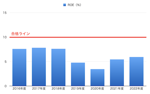Image resolution: width=150 pixels, height=94 pixels.
Task: Select the 2016年度 bar
Action: (19, 67)
